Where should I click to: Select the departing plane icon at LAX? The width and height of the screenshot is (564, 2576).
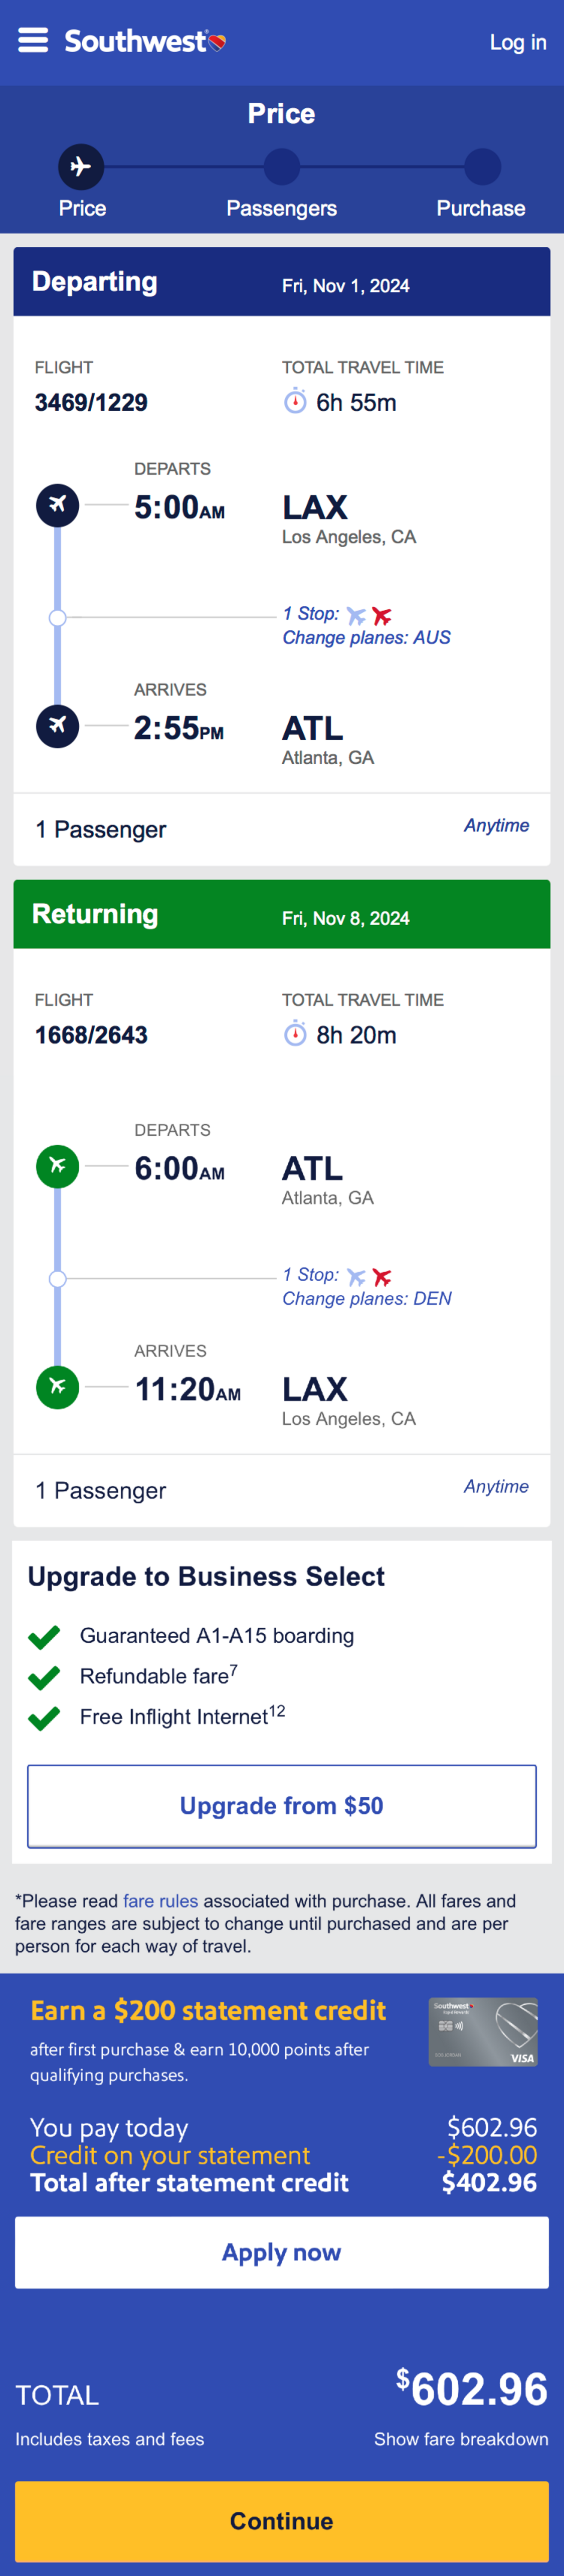point(57,506)
